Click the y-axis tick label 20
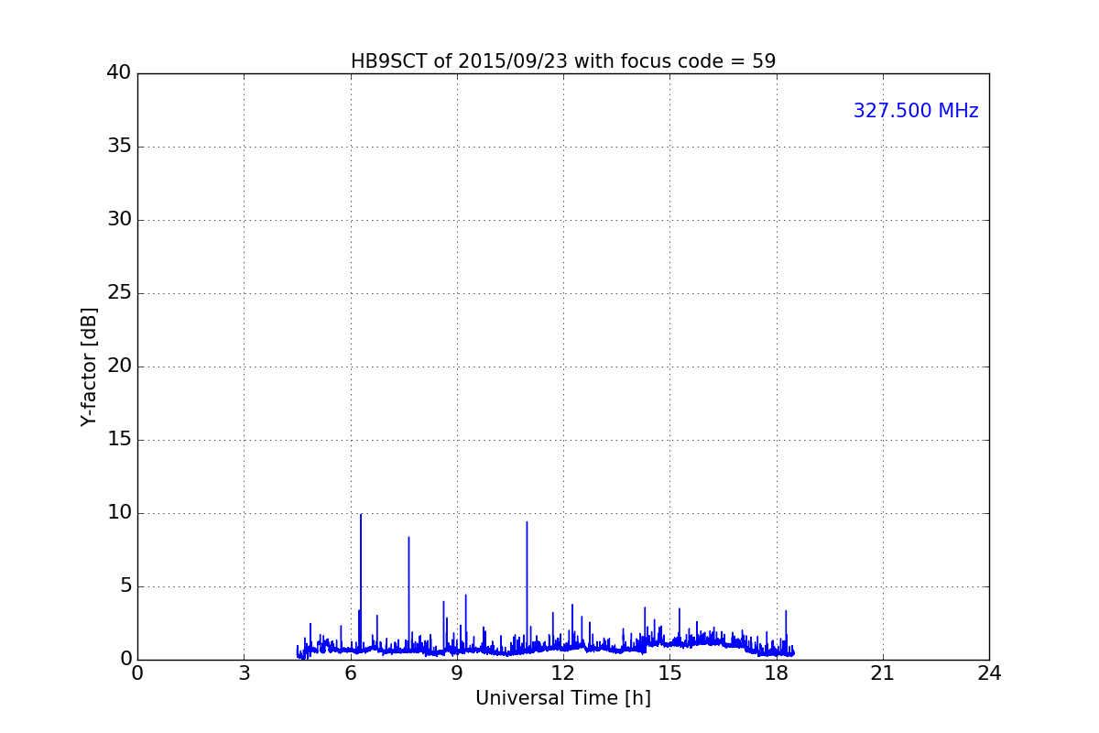Image resolution: width=1099 pixels, height=733 pixels. tap(119, 366)
